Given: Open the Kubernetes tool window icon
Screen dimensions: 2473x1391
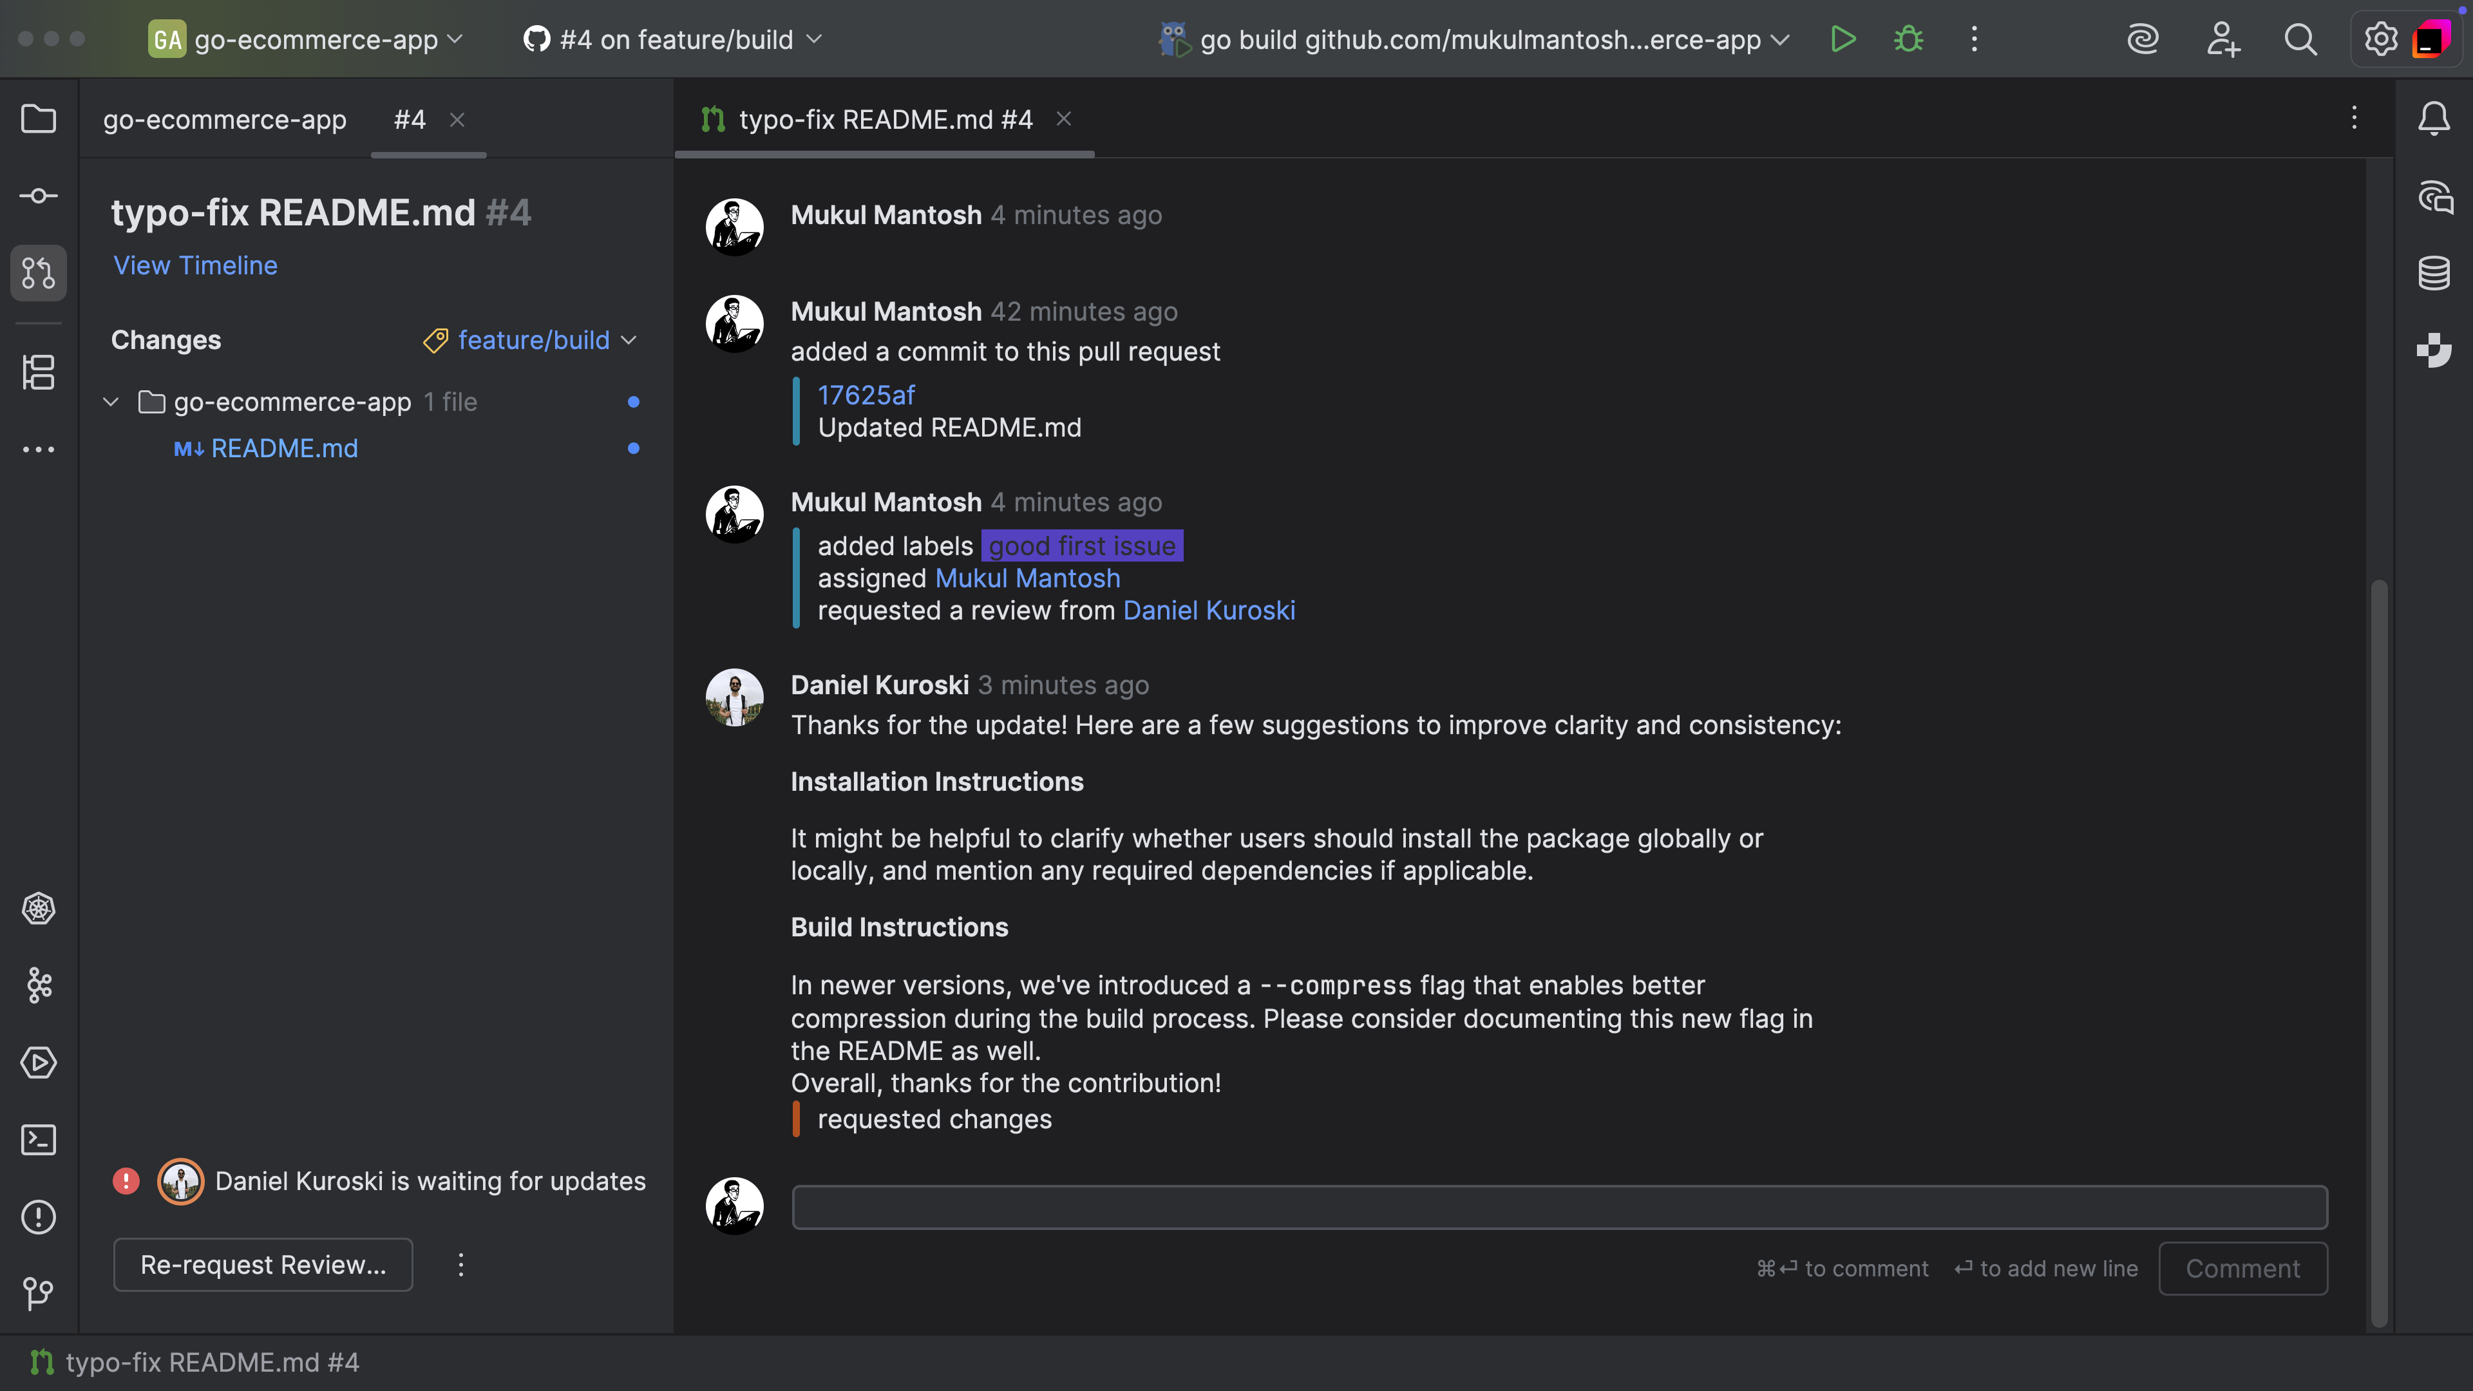Looking at the screenshot, I should [x=39, y=909].
